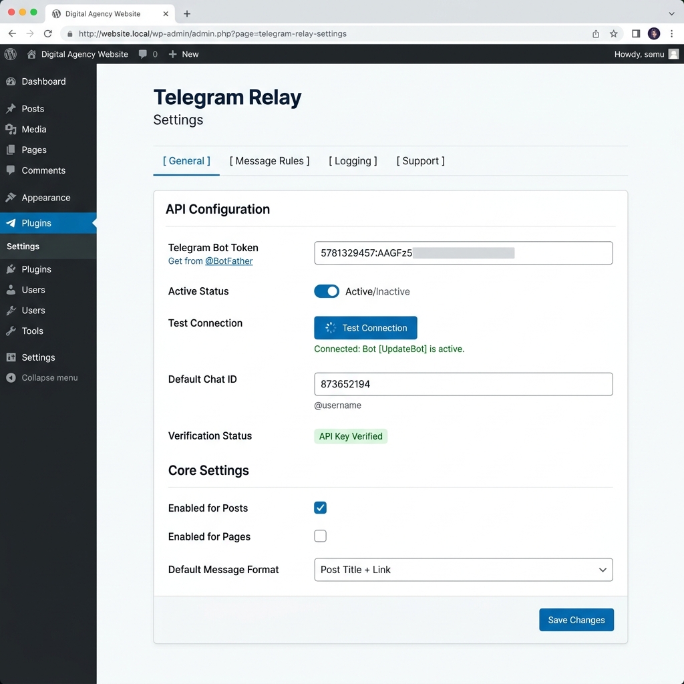
Task: Close the Digital Agency Website tab
Action: (166, 14)
